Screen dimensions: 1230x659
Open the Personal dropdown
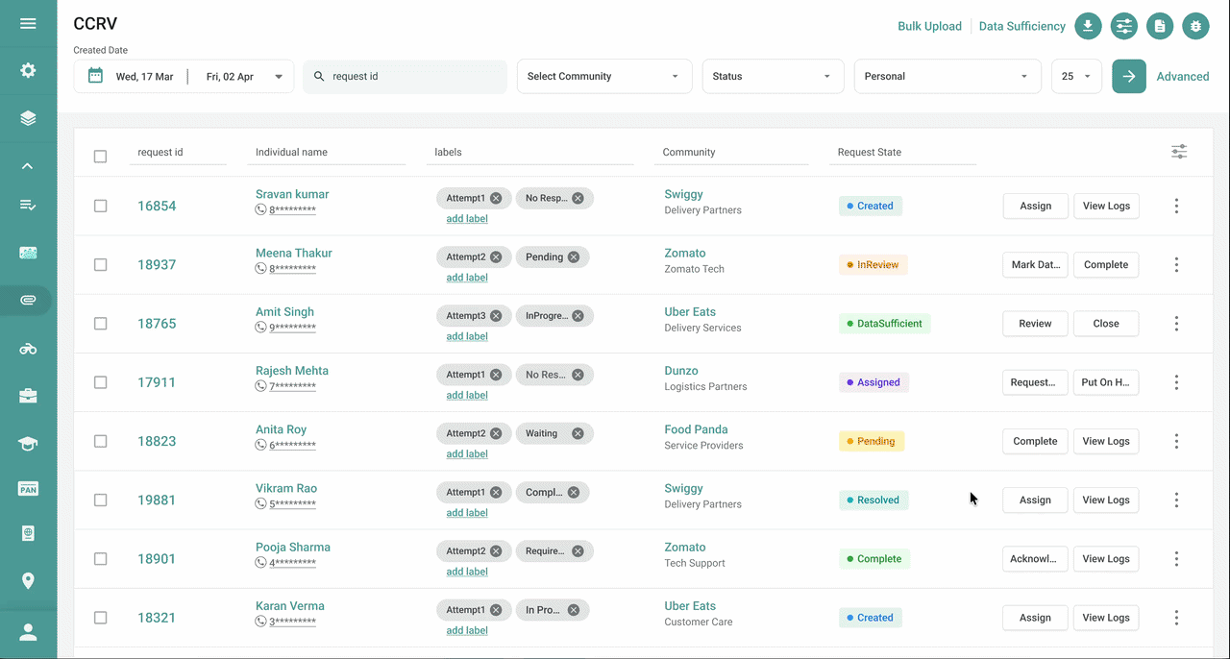pyautogui.click(x=947, y=77)
